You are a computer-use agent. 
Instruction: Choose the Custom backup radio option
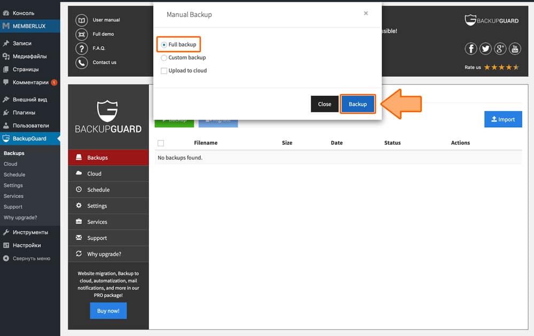coord(164,58)
